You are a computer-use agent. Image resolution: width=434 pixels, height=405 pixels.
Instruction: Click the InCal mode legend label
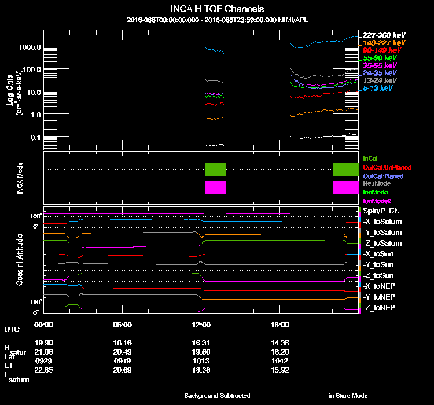(370, 158)
